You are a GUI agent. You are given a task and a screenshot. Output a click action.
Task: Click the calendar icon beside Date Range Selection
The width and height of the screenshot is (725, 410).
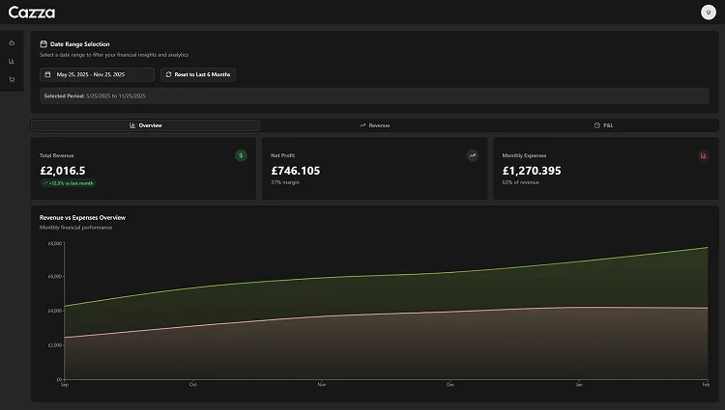[x=43, y=44]
